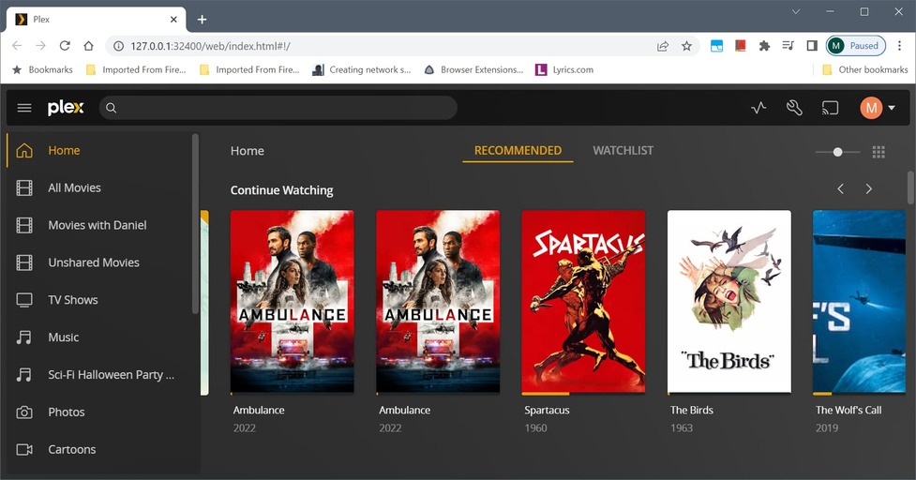Click The Wolf's Call title link
This screenshot has height=480, width=916.
(x=848, y=410)
